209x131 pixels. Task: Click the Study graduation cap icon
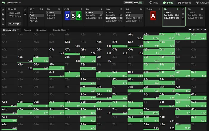pyautogui.click(x=164, y=3)
